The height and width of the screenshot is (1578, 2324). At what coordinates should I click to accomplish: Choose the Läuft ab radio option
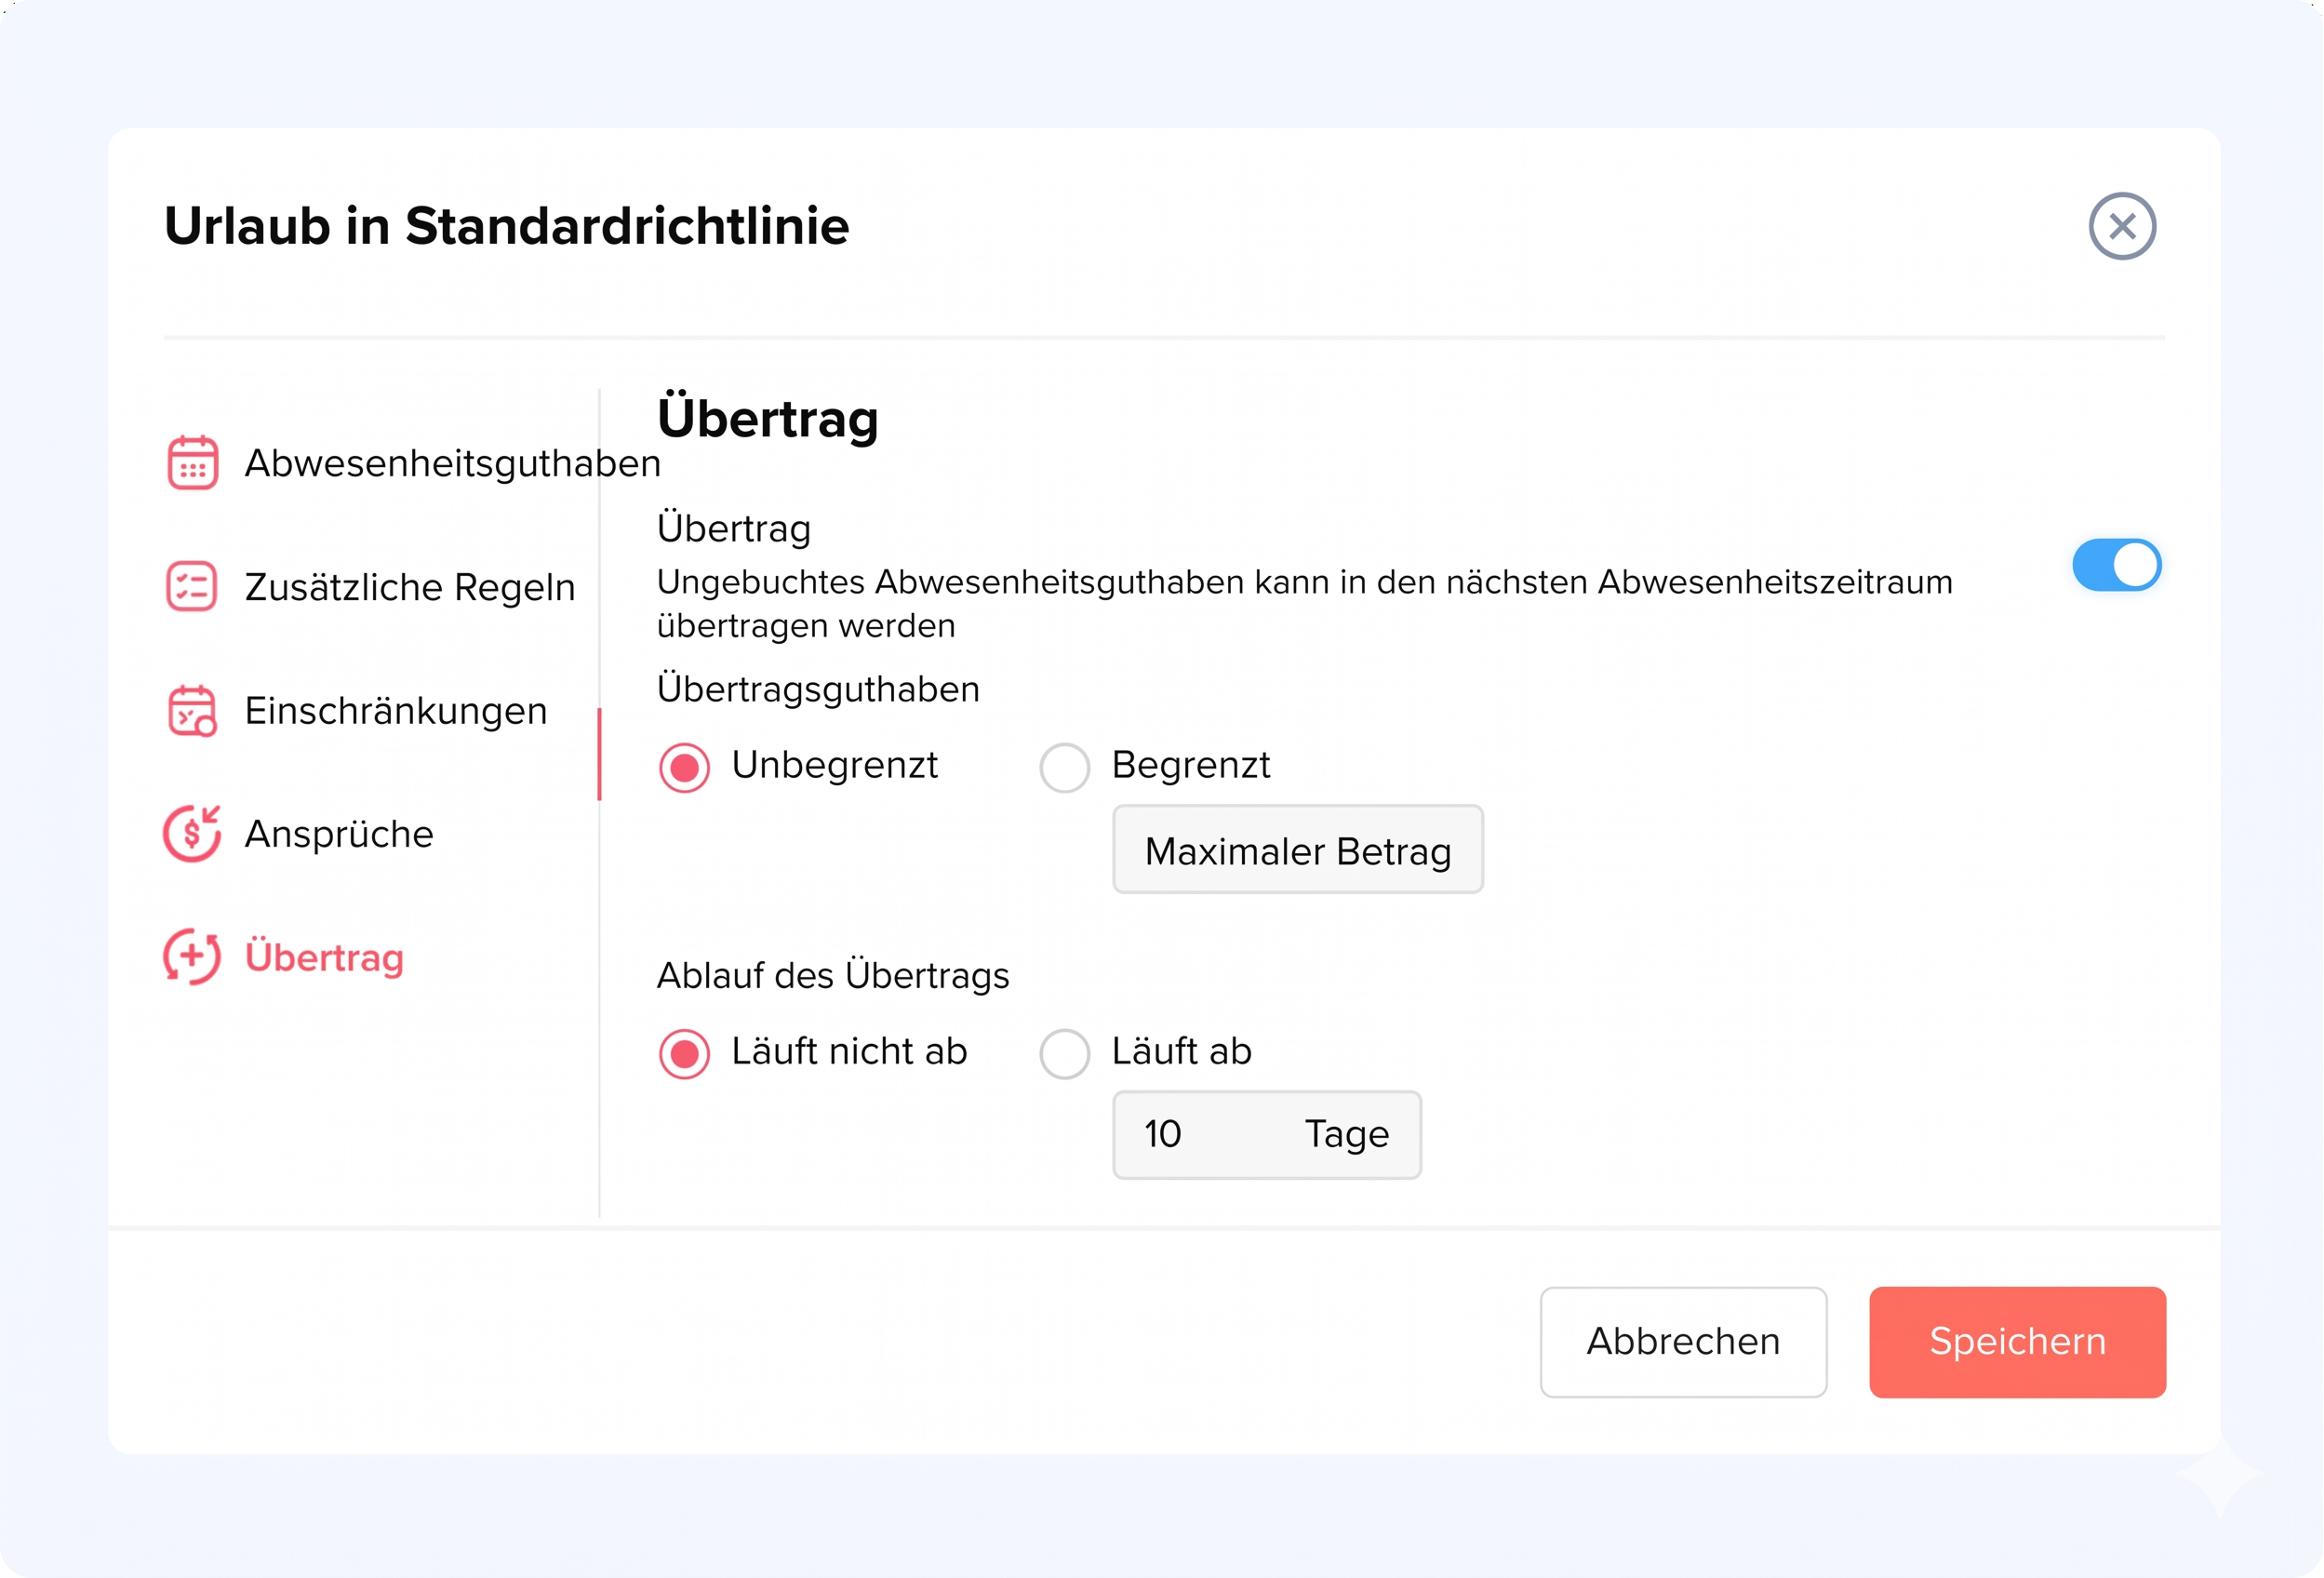tap(1065, 1053)
